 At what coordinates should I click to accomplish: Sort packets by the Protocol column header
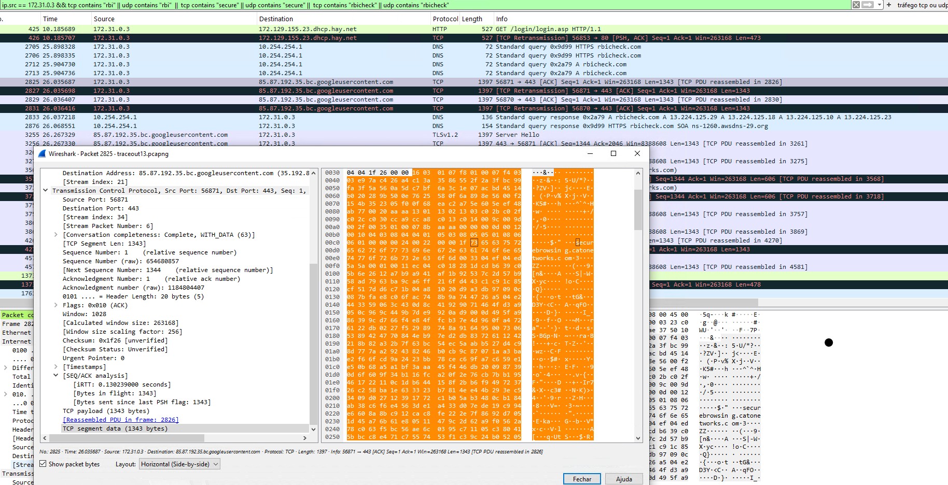pos(445,19)
